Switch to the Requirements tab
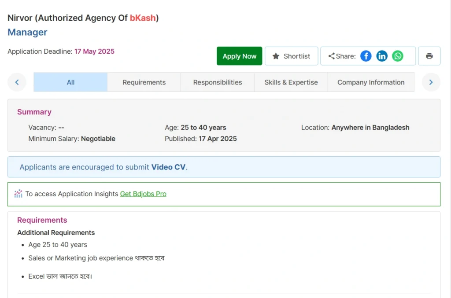The image size is (451, 298). click(x=144, y=82)
